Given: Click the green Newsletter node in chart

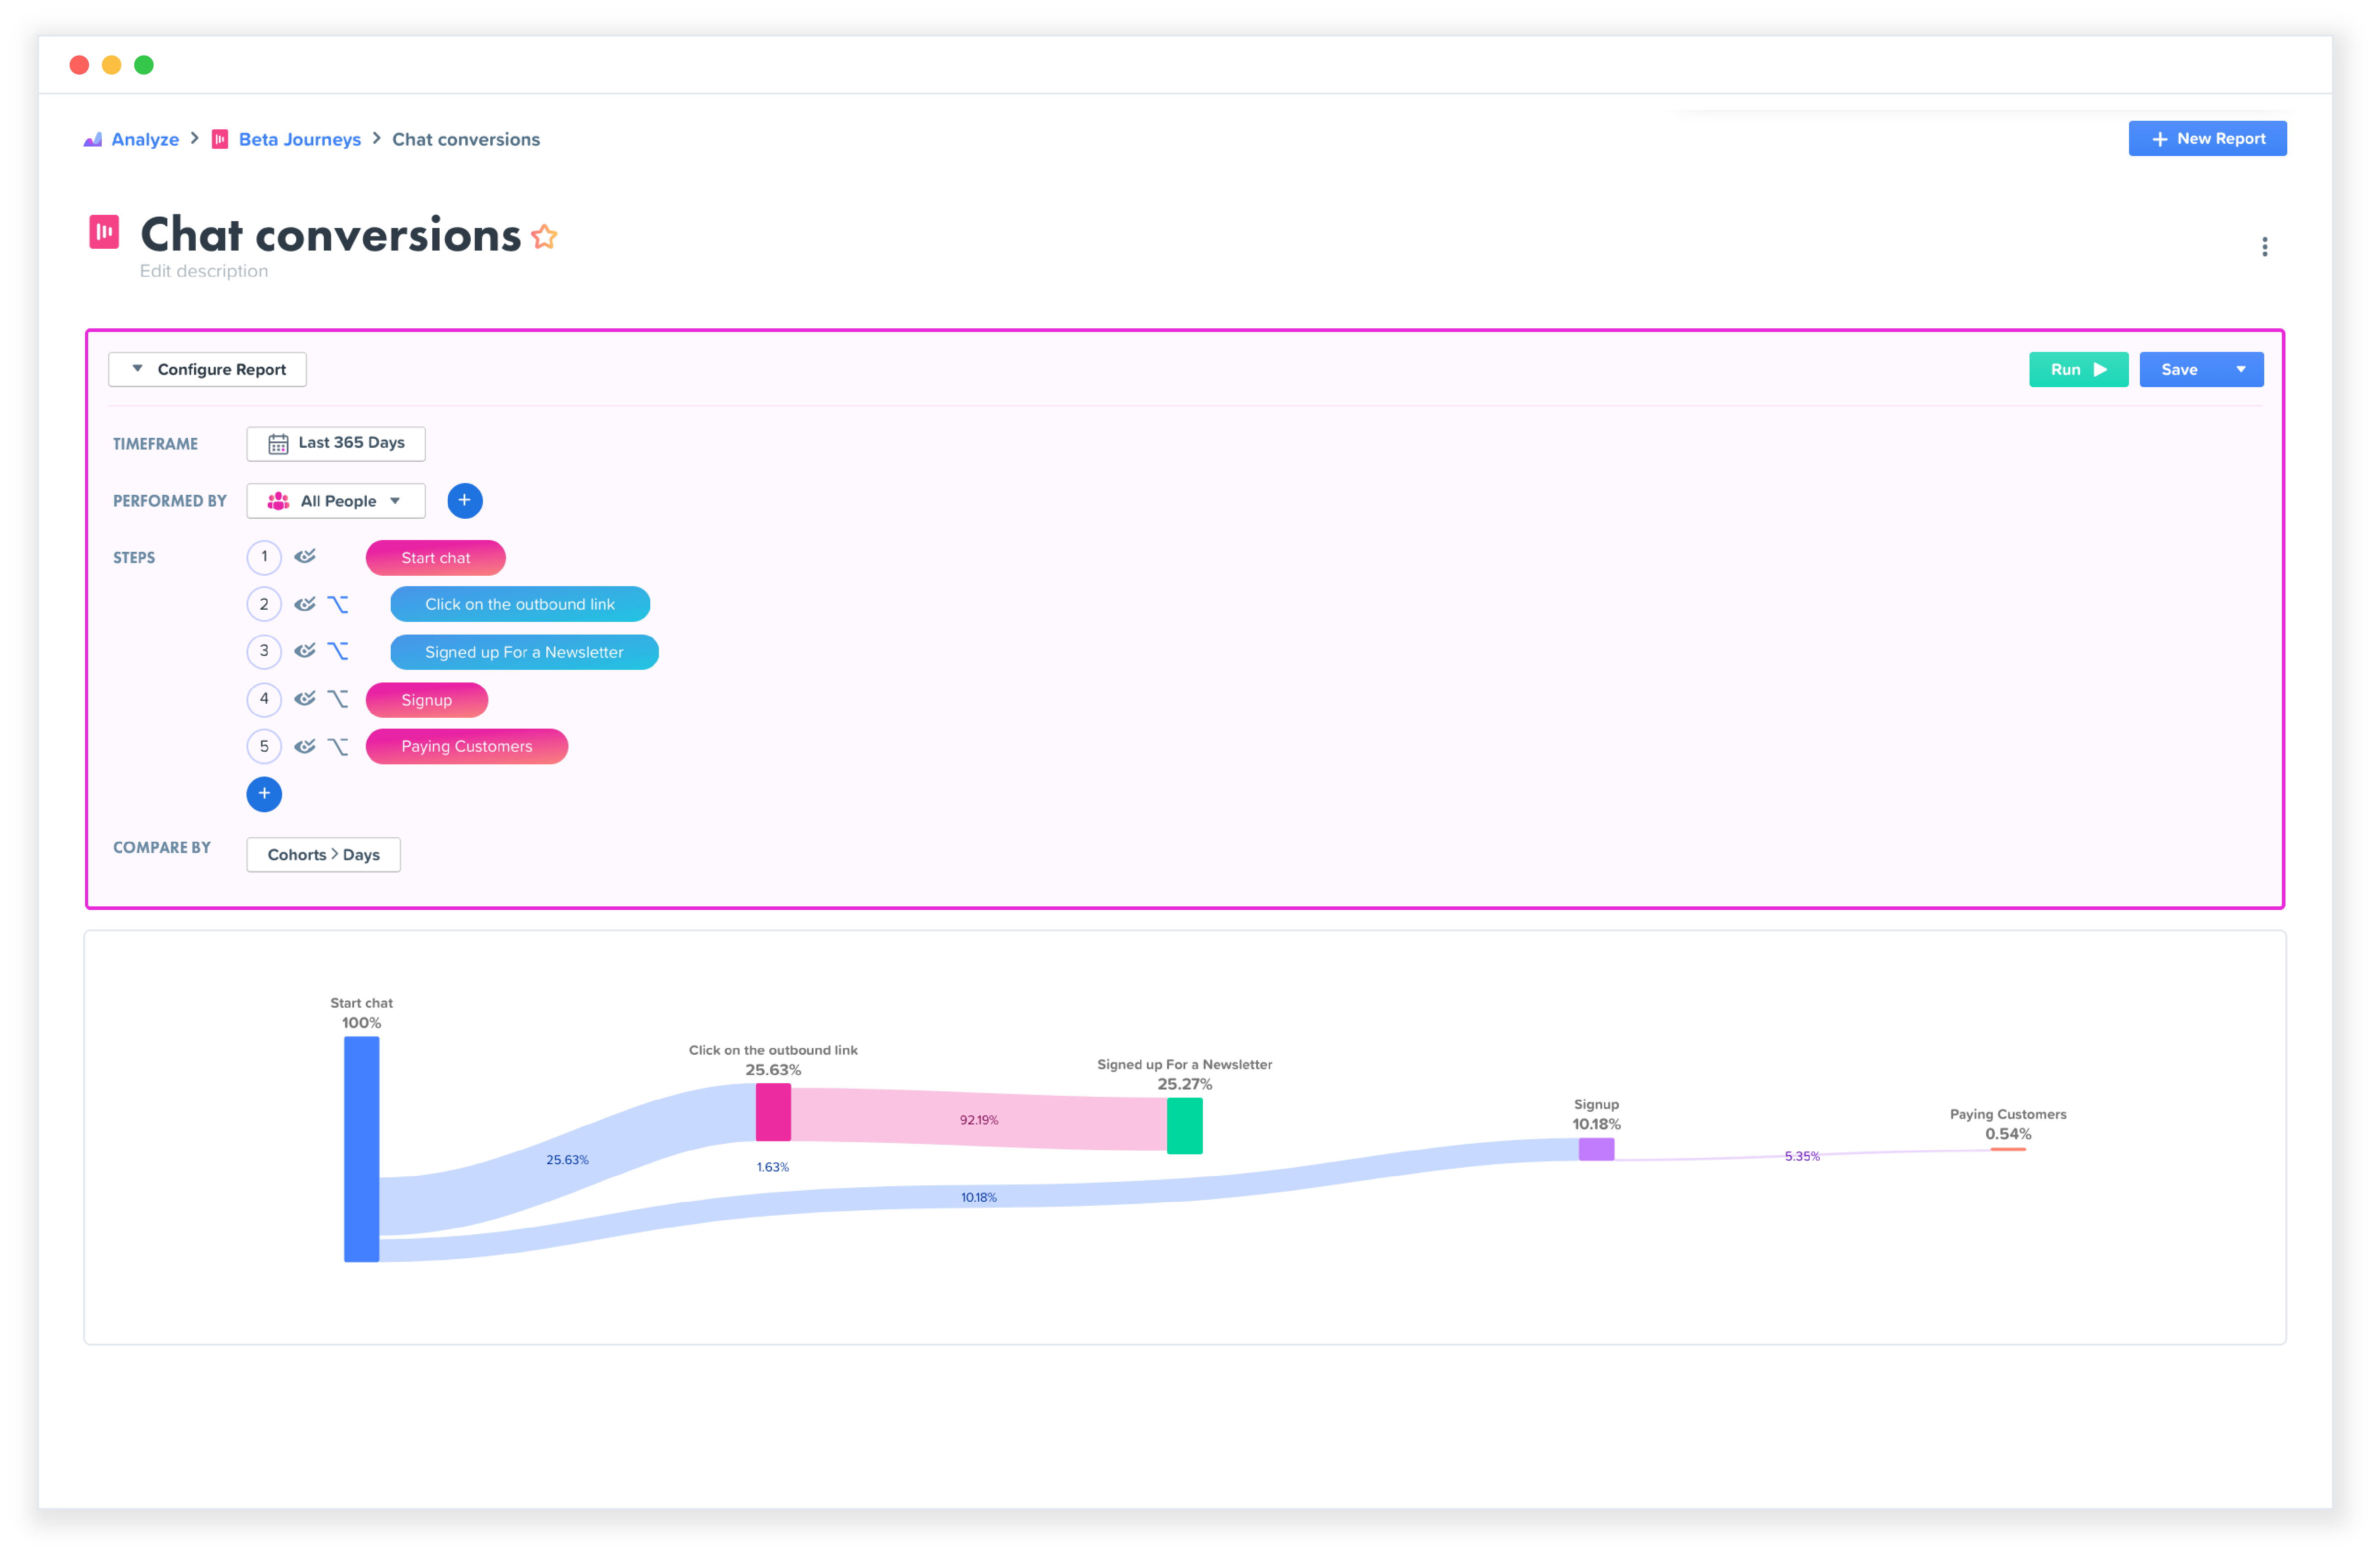Looking at the screenshot, I should click(1185, 1126).
